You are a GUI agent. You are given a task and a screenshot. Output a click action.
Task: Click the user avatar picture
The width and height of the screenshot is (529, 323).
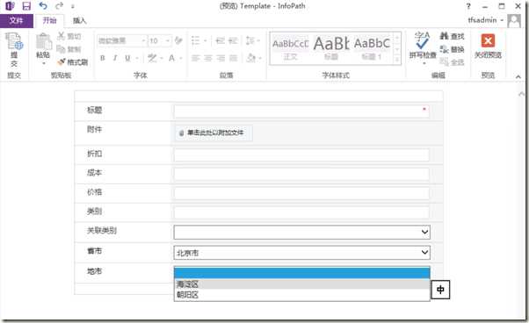tap(514, 20)
